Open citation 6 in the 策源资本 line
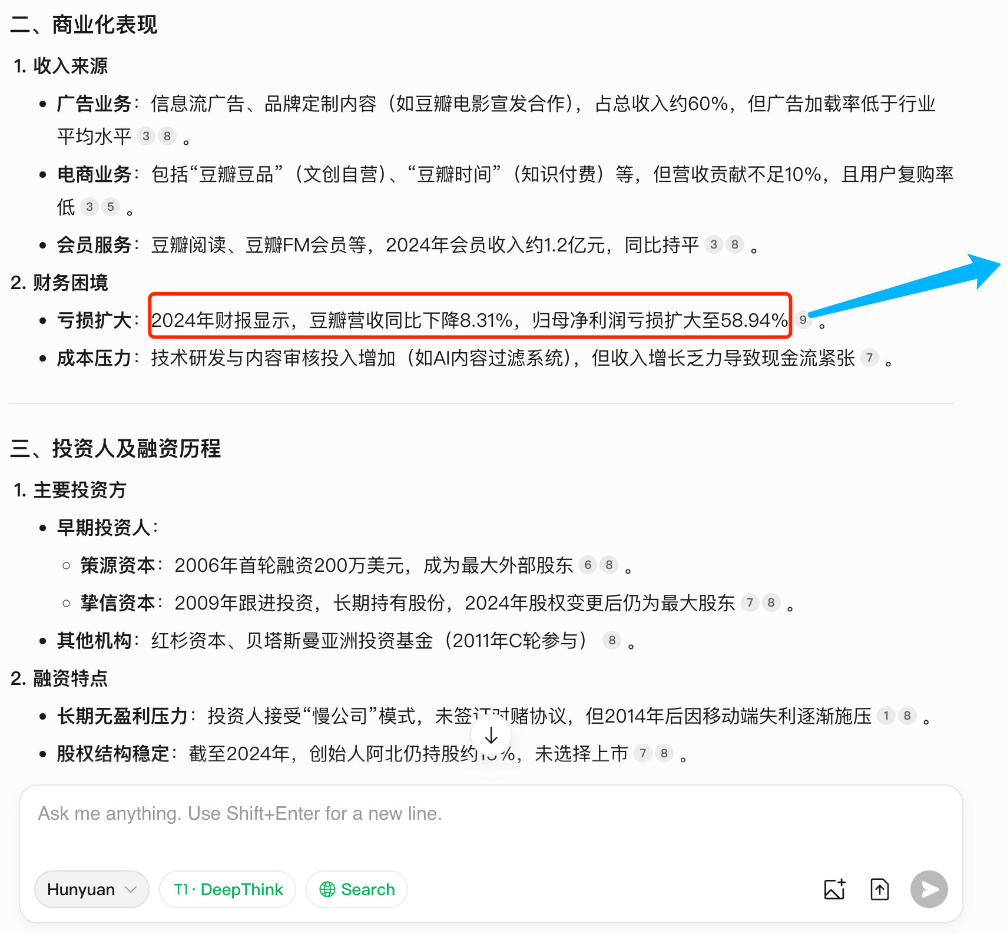The image size is (1007, 934). 588,565
